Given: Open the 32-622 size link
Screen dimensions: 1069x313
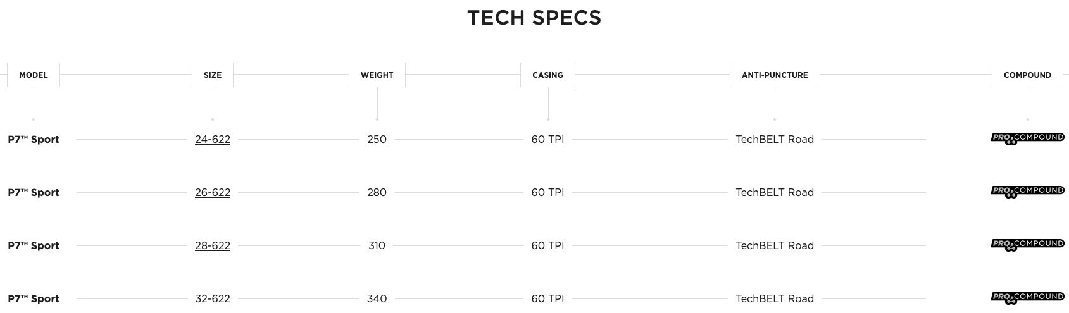Looking at the screenshot, I should pos(213,298).
